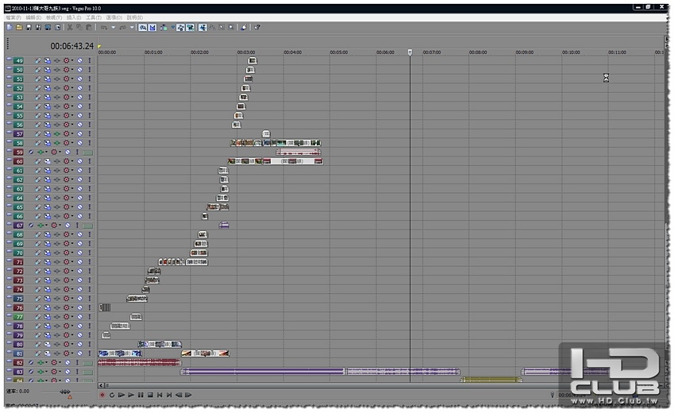Toggle Enable Snapping toolbar button
This screenshot has height=413, width=675.
[142, 27]
